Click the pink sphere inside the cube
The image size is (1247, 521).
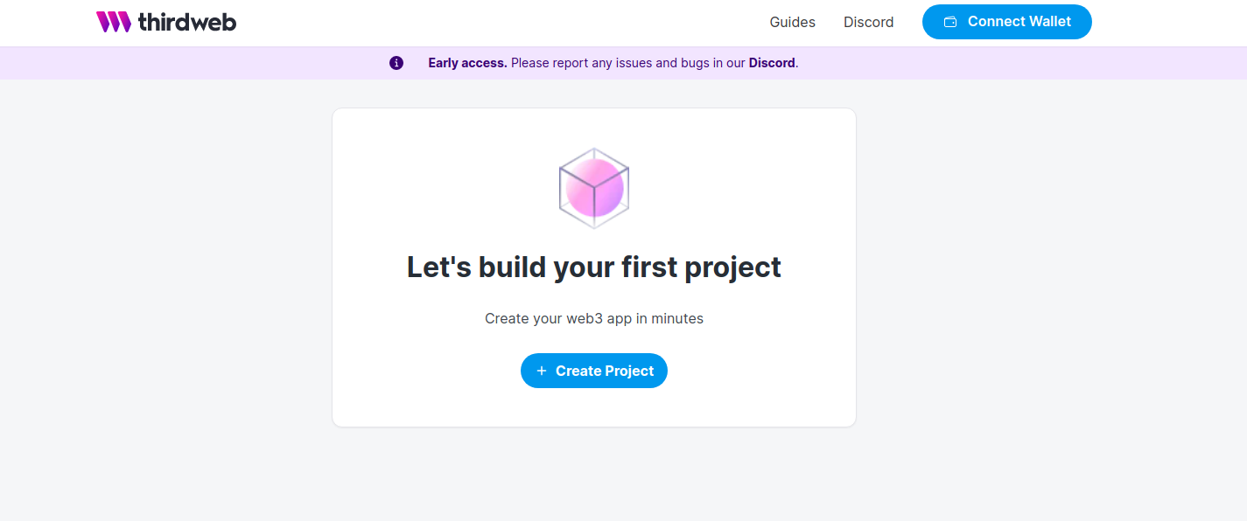(594, 188)
